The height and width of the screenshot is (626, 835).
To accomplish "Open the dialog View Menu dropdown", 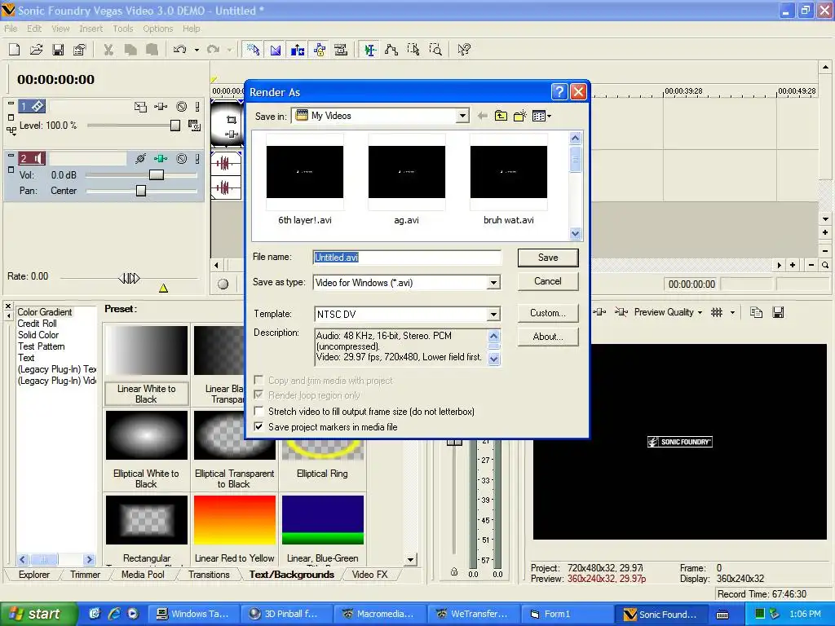I will tap(541, 116).
